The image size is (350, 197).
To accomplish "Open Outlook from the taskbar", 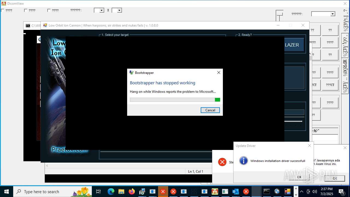I will tap(236, 192).
